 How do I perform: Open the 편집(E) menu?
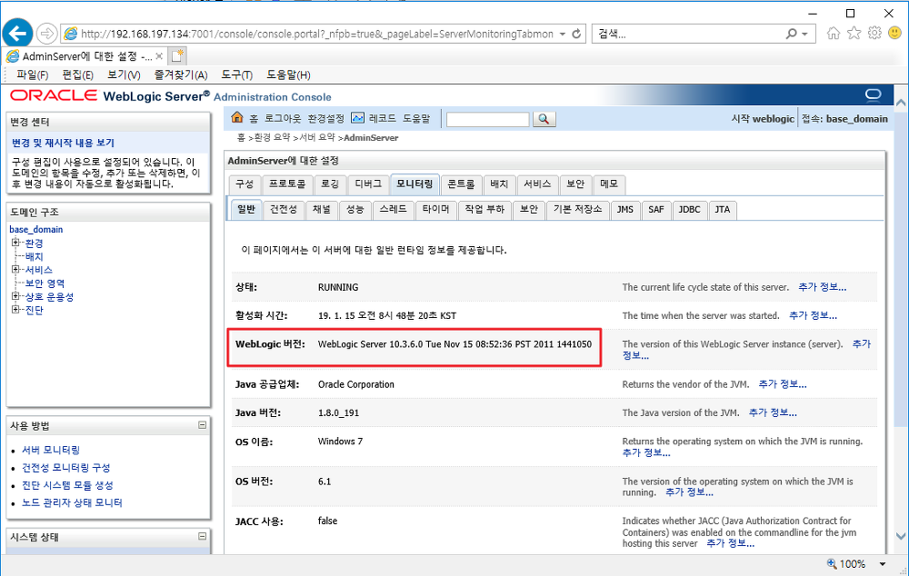tap(77, 74)
